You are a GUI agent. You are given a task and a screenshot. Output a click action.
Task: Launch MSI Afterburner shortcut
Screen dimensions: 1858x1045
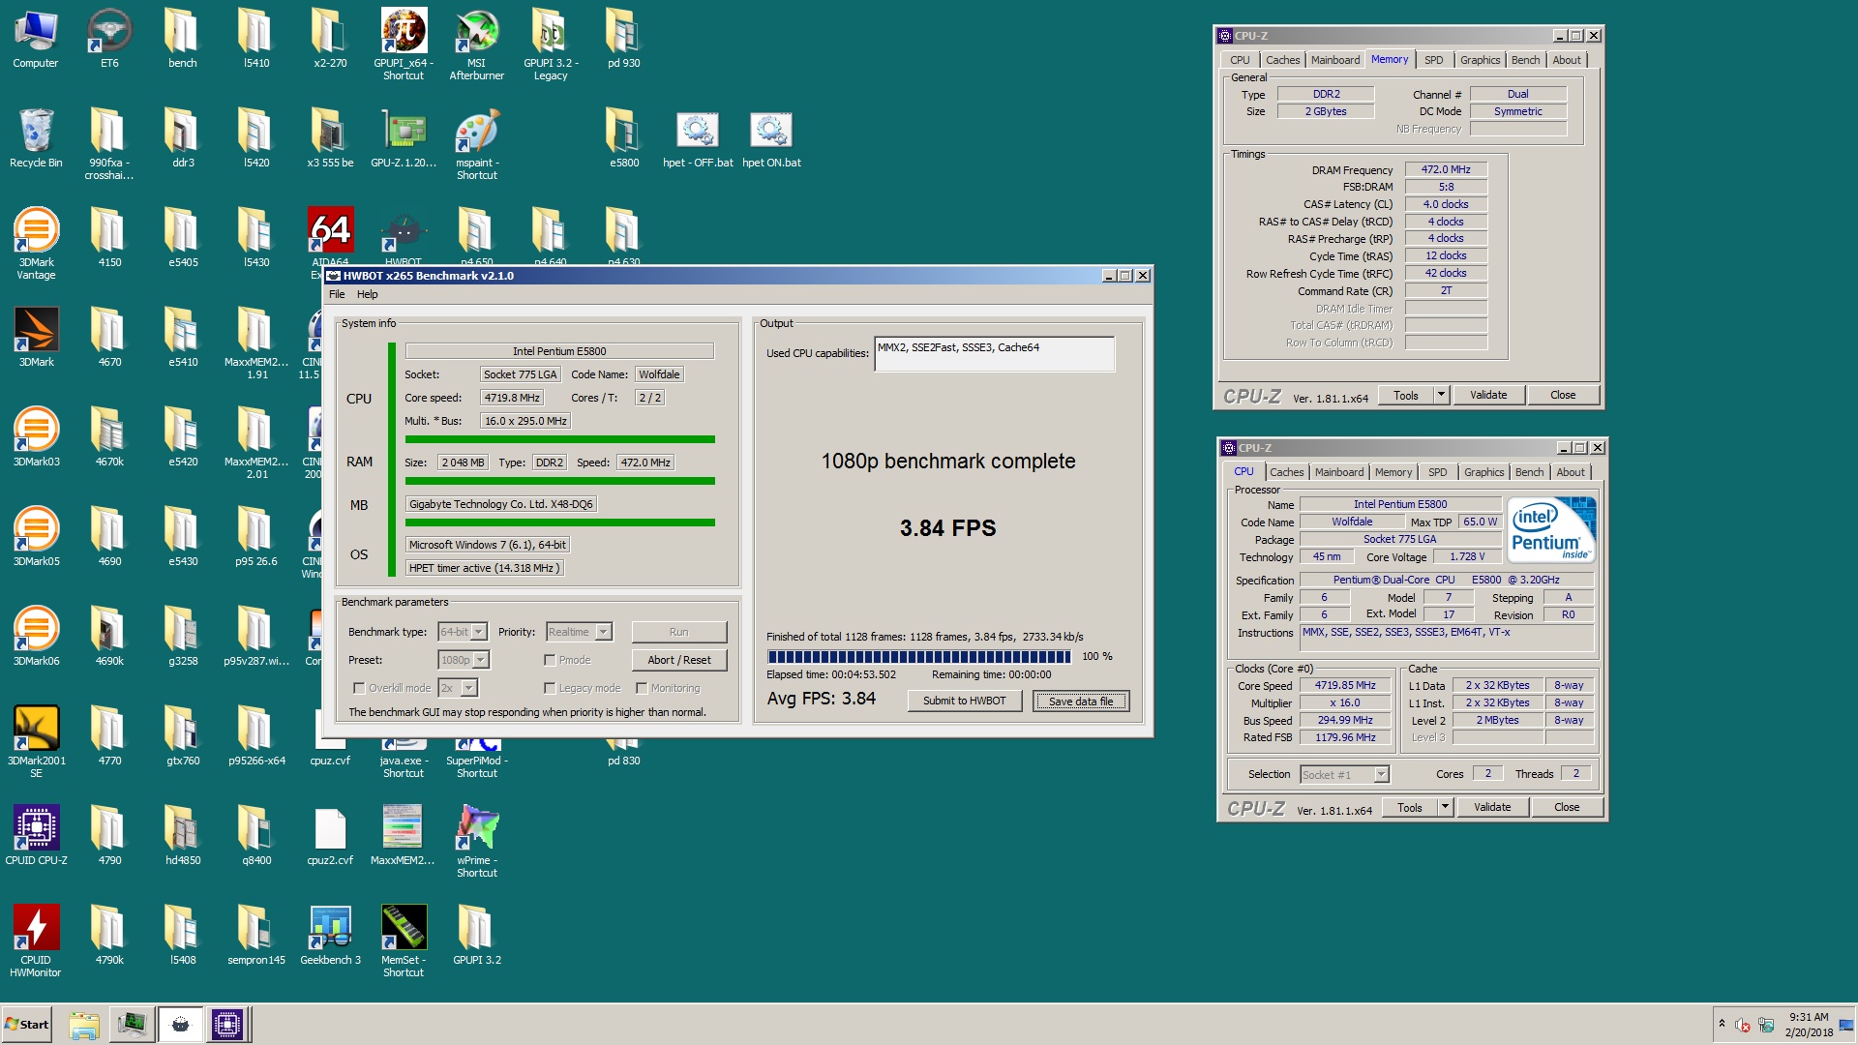click(477, 45)
